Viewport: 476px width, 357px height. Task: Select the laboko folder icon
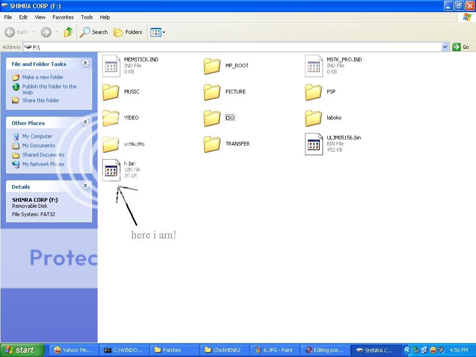point(313,118)
